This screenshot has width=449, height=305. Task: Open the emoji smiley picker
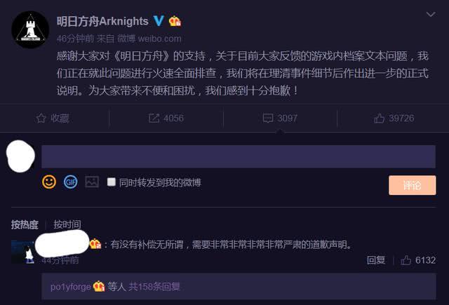pos(49,182)
